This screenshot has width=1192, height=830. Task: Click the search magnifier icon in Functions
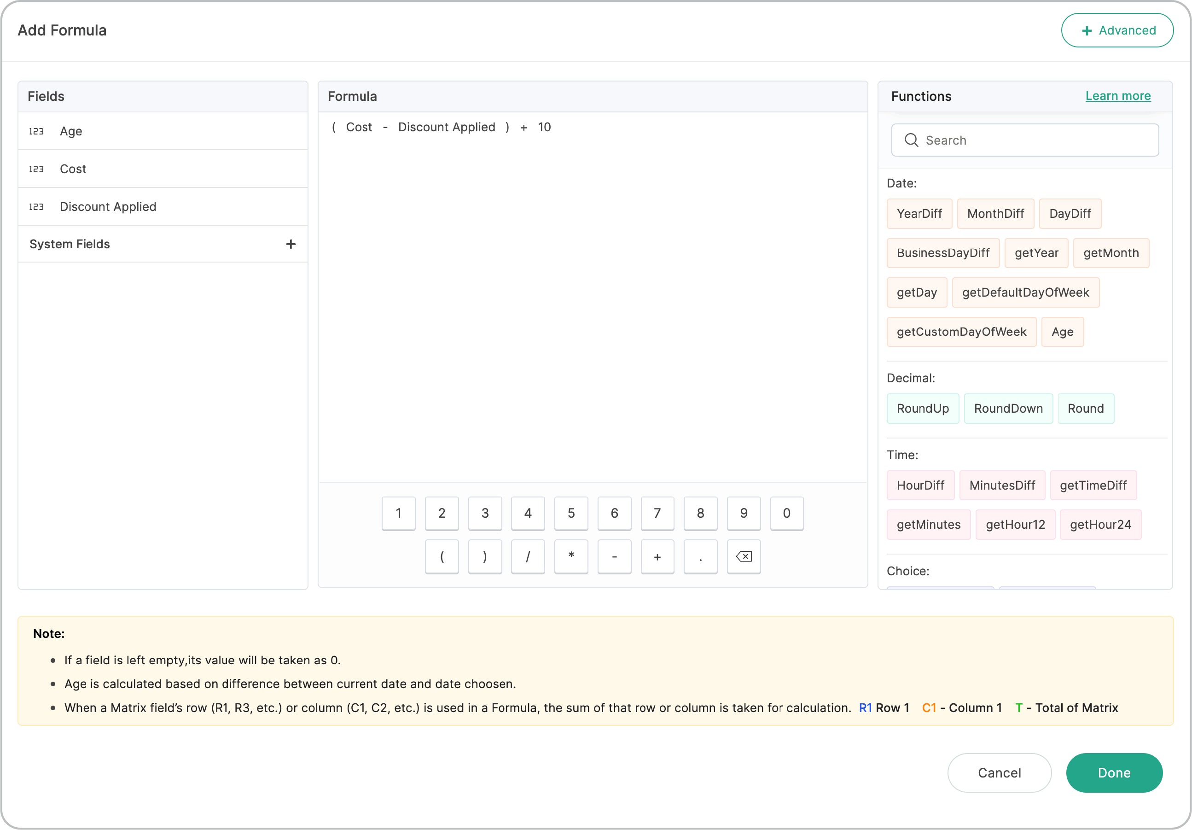911,140
